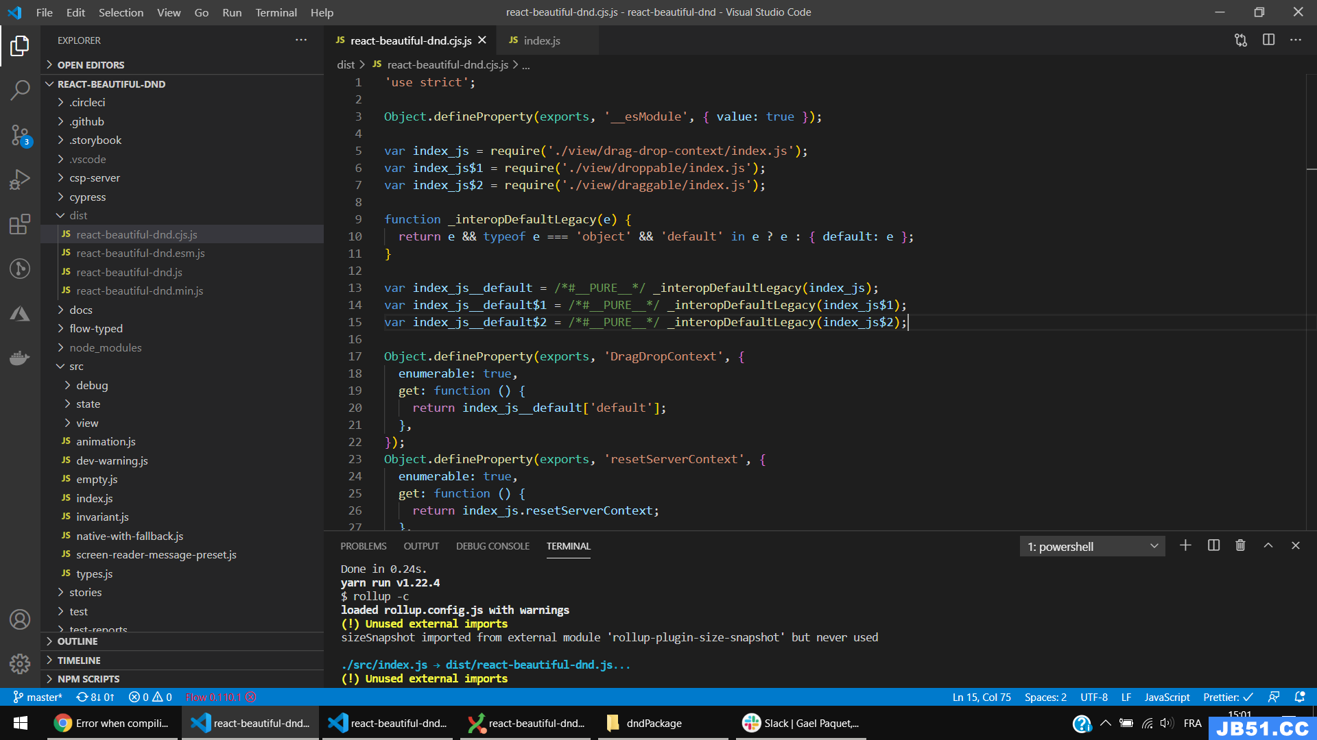
Task: Open the Azure view in activity bar
Action: [x=20, y=314]
